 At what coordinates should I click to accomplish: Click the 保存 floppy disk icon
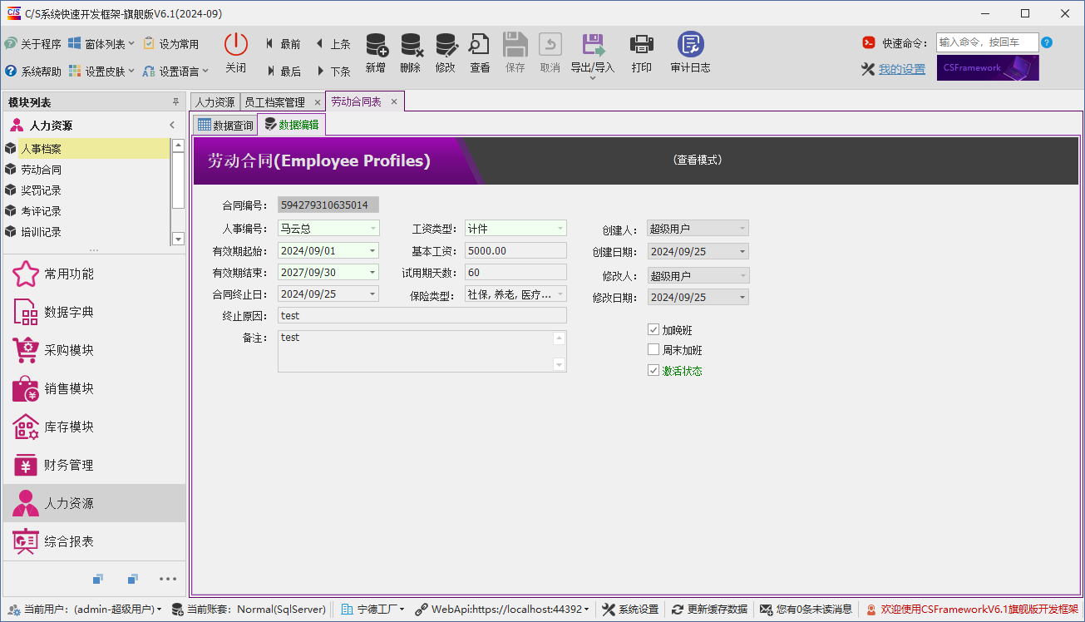pos(515,45)
